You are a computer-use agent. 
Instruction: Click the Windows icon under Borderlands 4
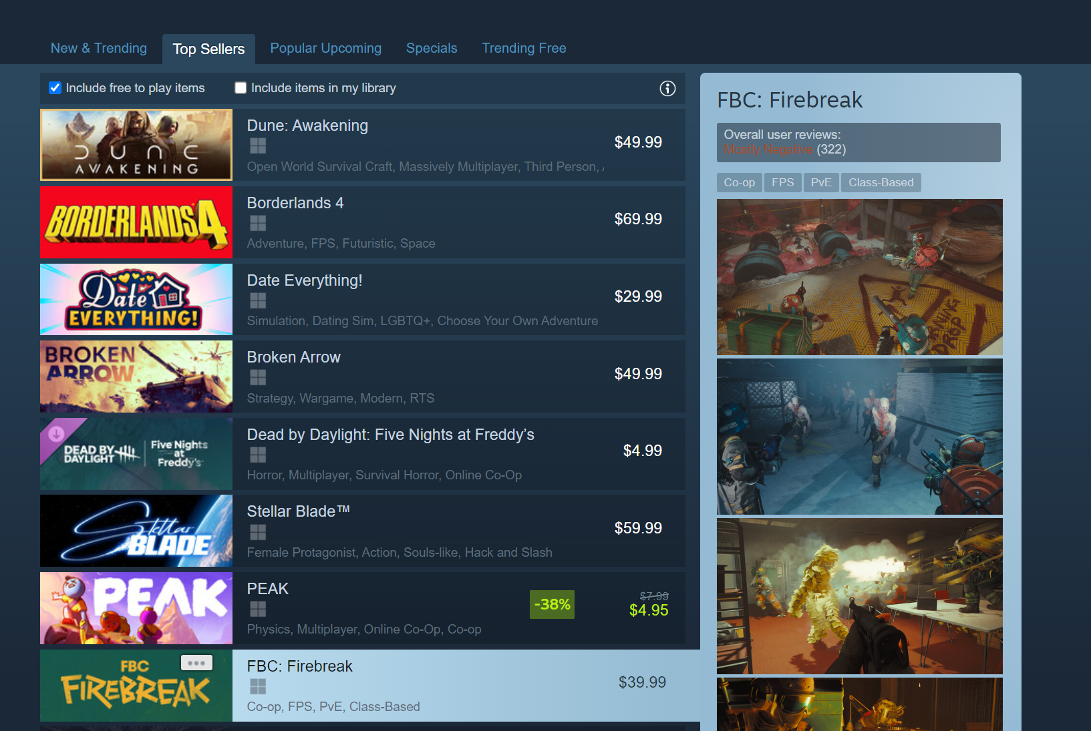click(x=258, y=223)
